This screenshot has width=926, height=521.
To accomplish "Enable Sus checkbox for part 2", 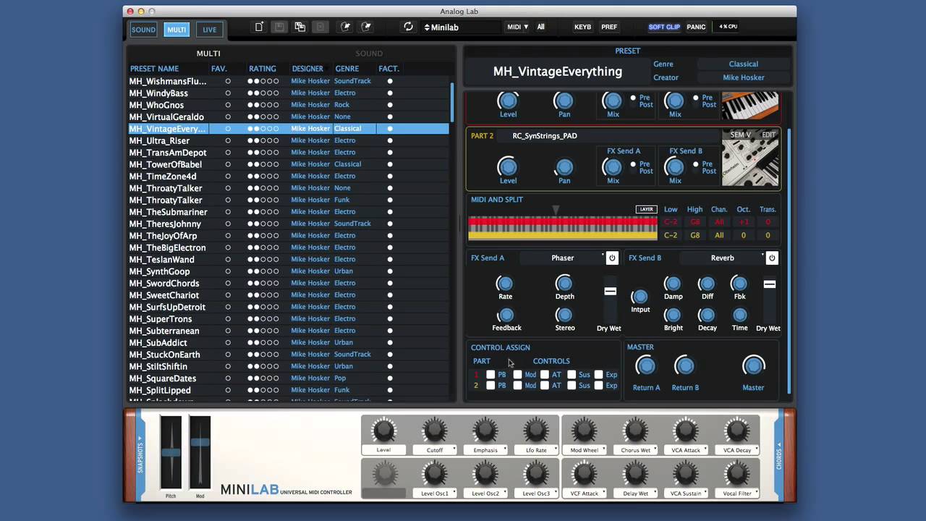I will pos(572,385).
